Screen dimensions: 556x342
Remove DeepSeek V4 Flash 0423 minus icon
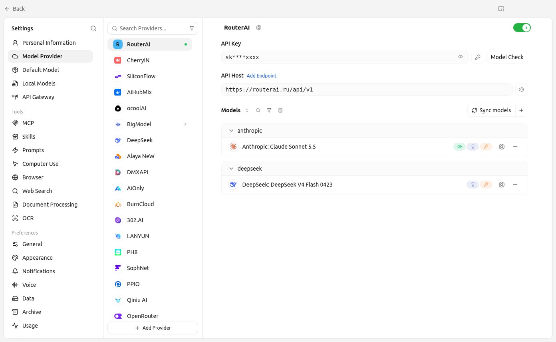pos(515,185)
